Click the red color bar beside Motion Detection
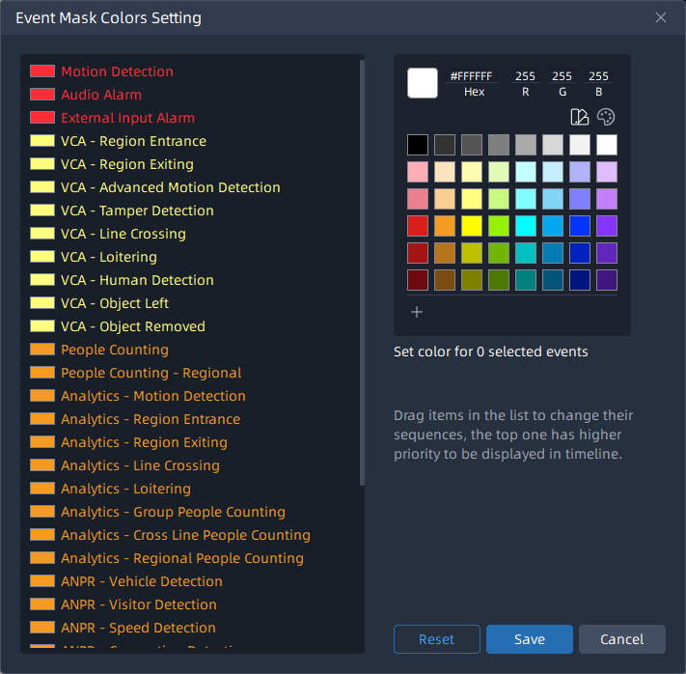Screen dimensions: 686x674 point(41,71)
